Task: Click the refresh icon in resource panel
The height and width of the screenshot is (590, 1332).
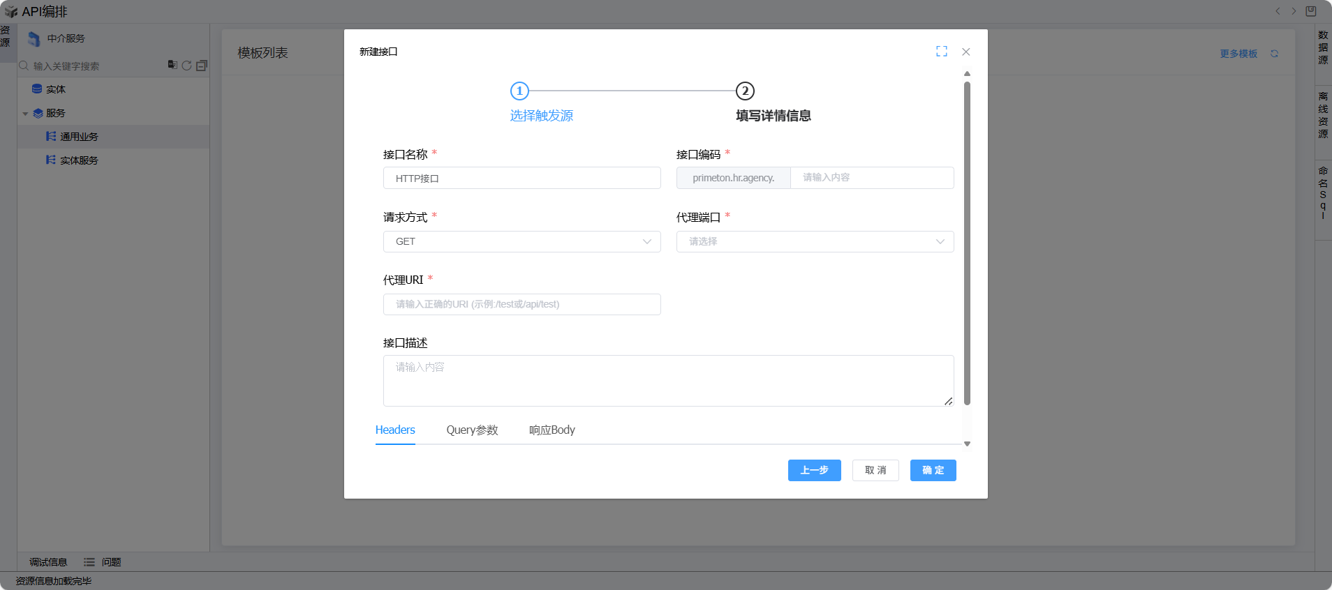Action: pos(186,66)
